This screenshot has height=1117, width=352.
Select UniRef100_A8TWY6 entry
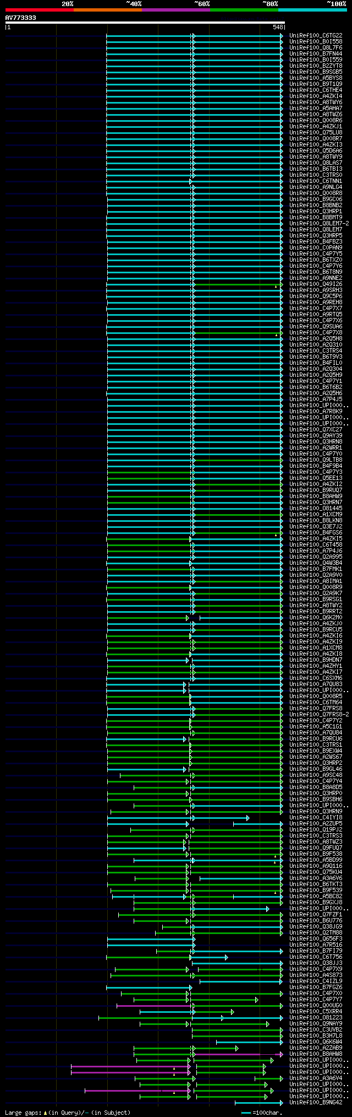(316, 102)
